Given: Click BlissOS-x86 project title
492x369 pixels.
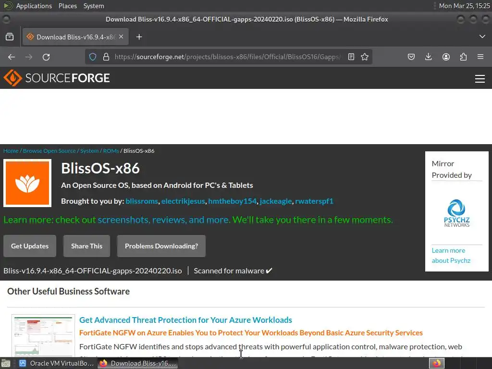Looking at the screenshot, I should point(100,168).
